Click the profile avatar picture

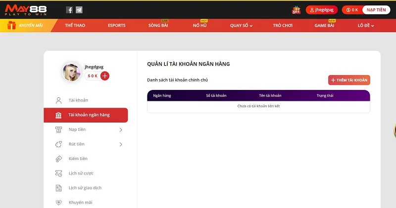[72, 72]
